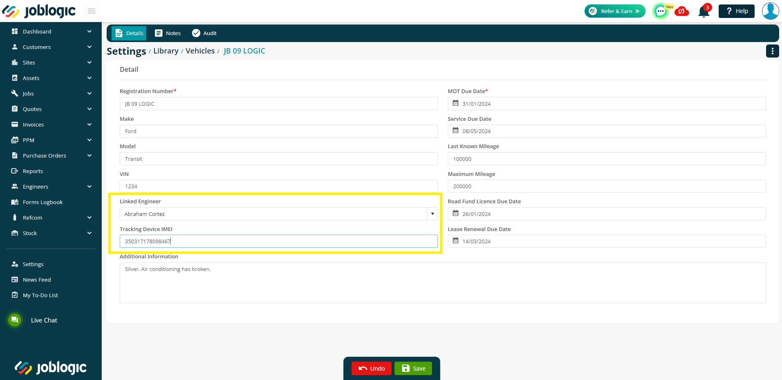Click the Reports sidebar icon
Image resolution: width=782 pixels, height=380 pixels.
click(15, 171)
